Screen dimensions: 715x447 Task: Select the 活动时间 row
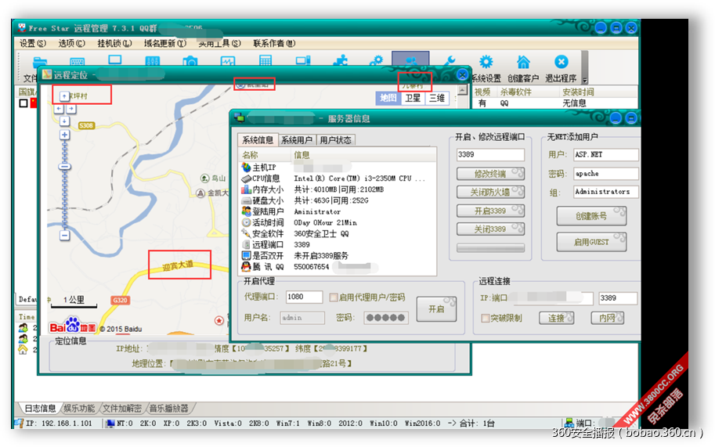(337, 222)
